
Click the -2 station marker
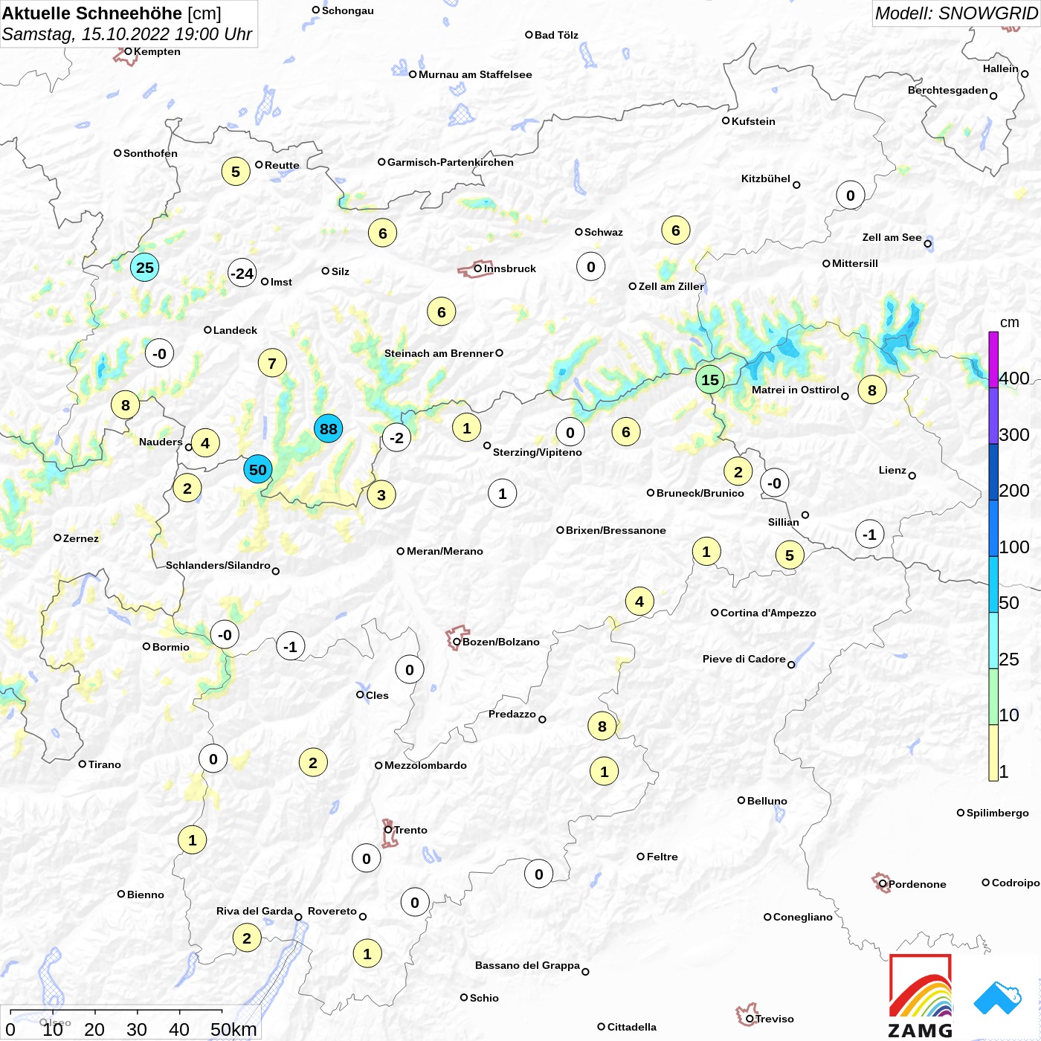[396, 437]
